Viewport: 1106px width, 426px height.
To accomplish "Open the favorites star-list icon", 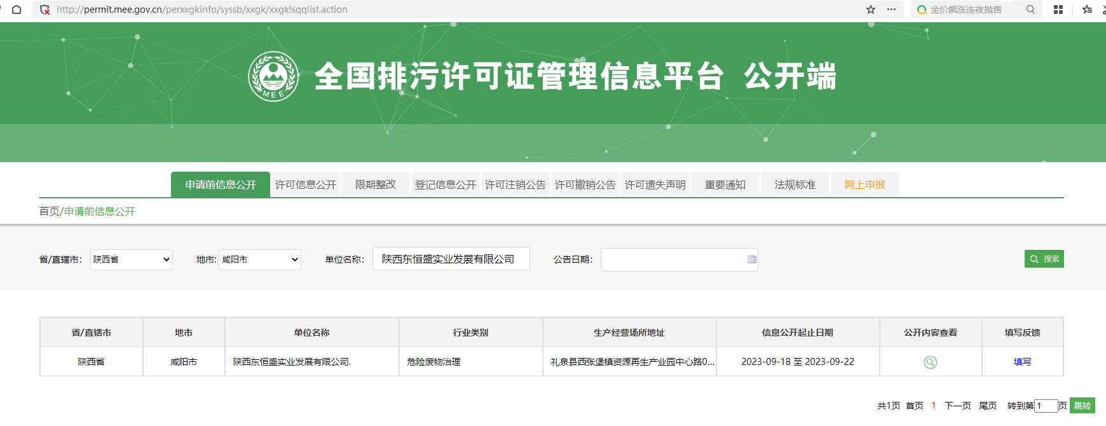I will [1087, 10].
